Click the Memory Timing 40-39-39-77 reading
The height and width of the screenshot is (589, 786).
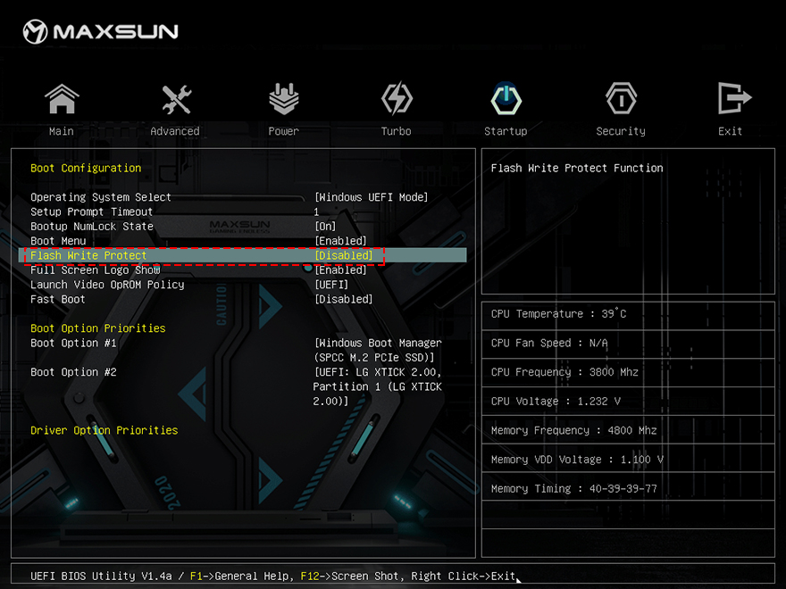click(574, 488)
